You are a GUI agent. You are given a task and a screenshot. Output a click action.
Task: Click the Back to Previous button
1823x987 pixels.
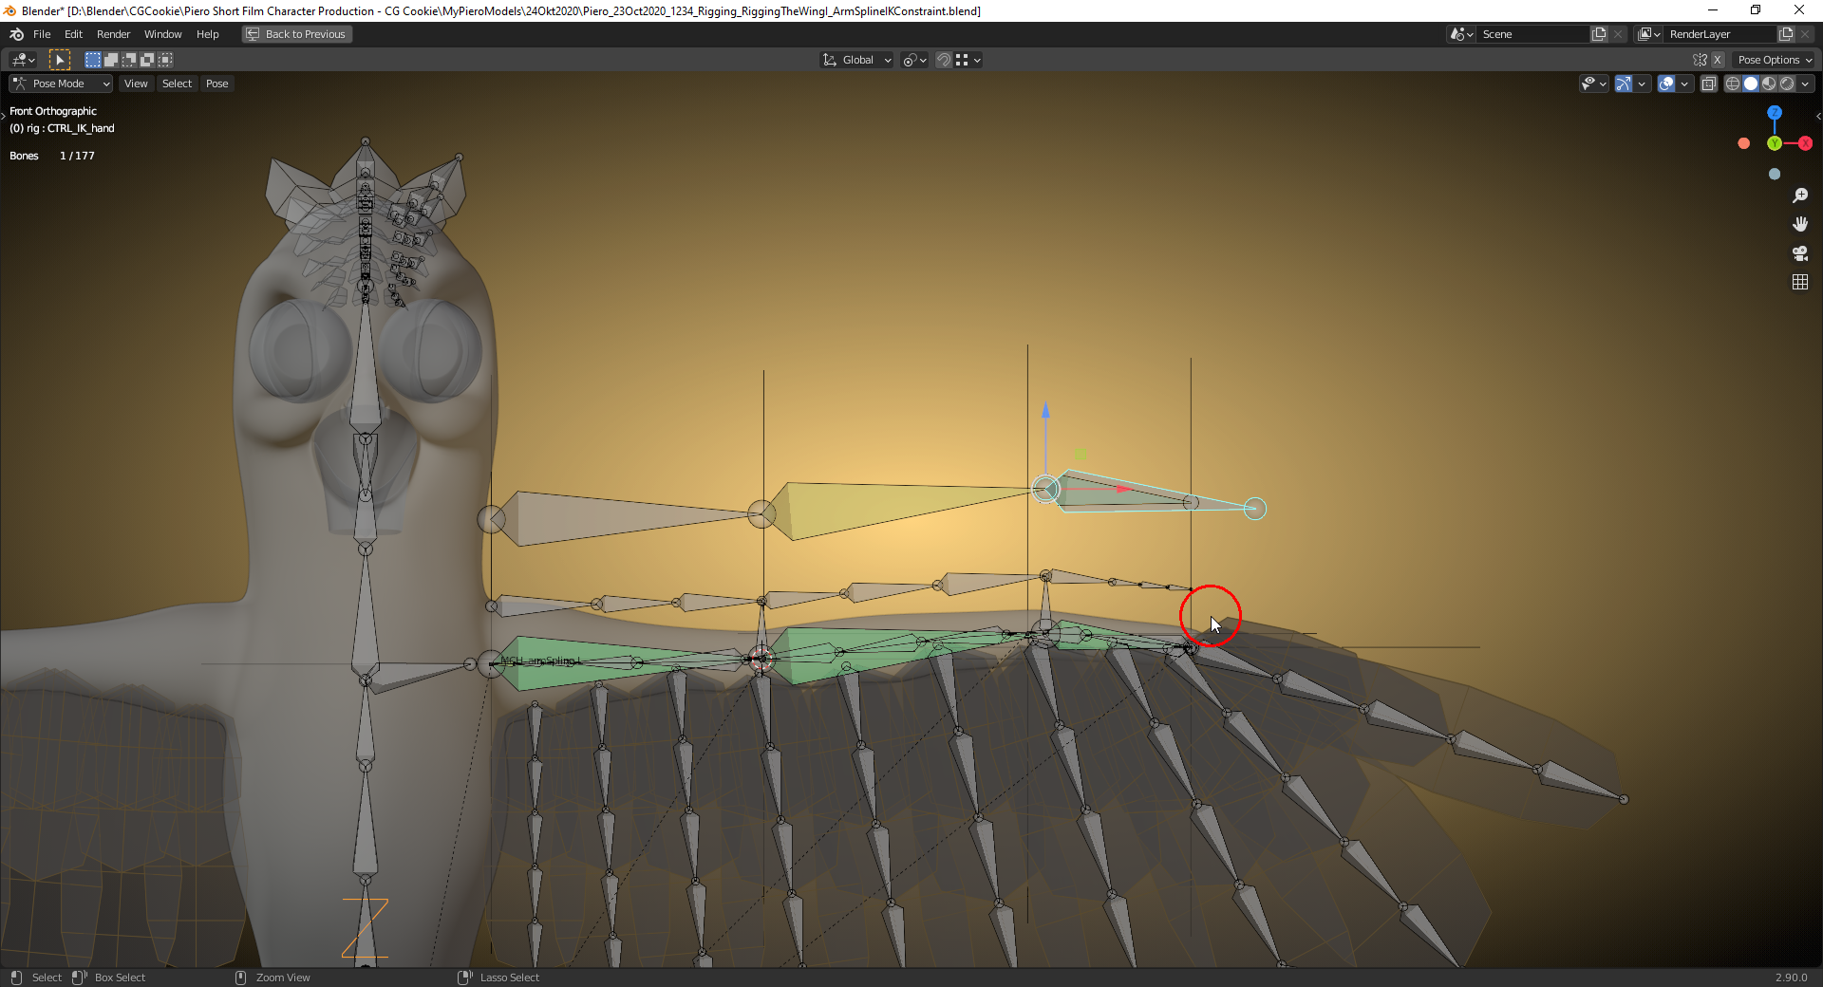coord(295,34)
